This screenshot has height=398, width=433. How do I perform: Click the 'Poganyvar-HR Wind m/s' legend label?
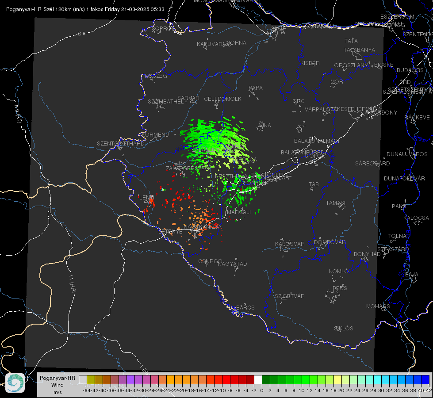pos(57,385)
